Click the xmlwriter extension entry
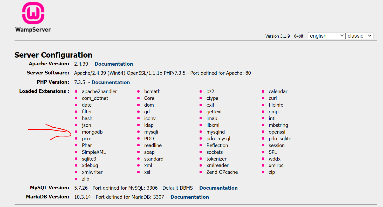This screenshot has width=383, height=207. pyautogui.click(x=92, y=172)
